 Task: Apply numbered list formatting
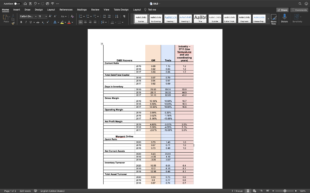tap(87, 16)
